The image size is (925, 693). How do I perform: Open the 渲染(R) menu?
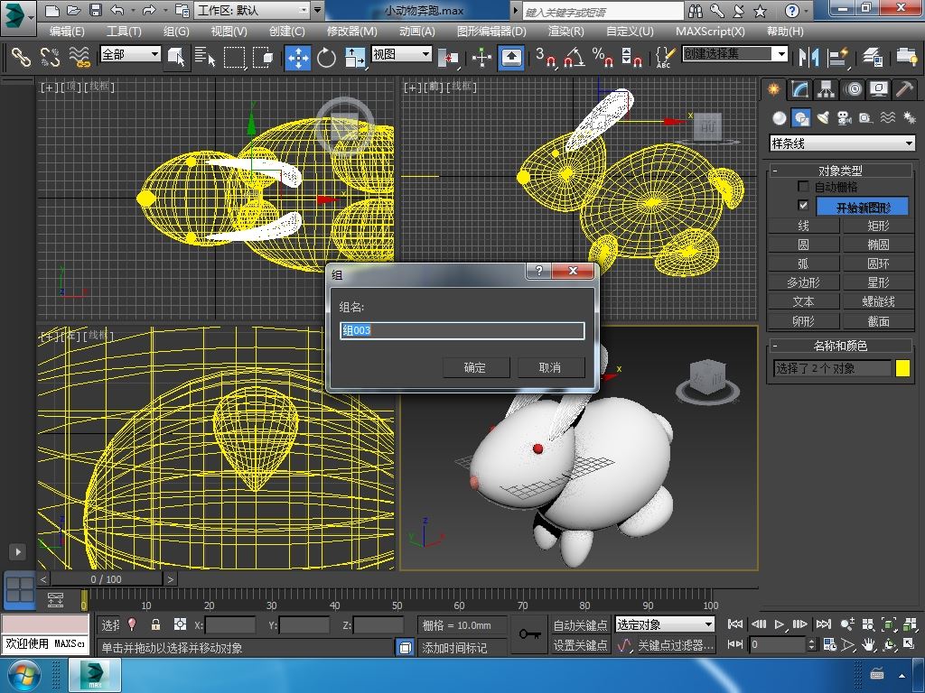(x=565, y=32)
